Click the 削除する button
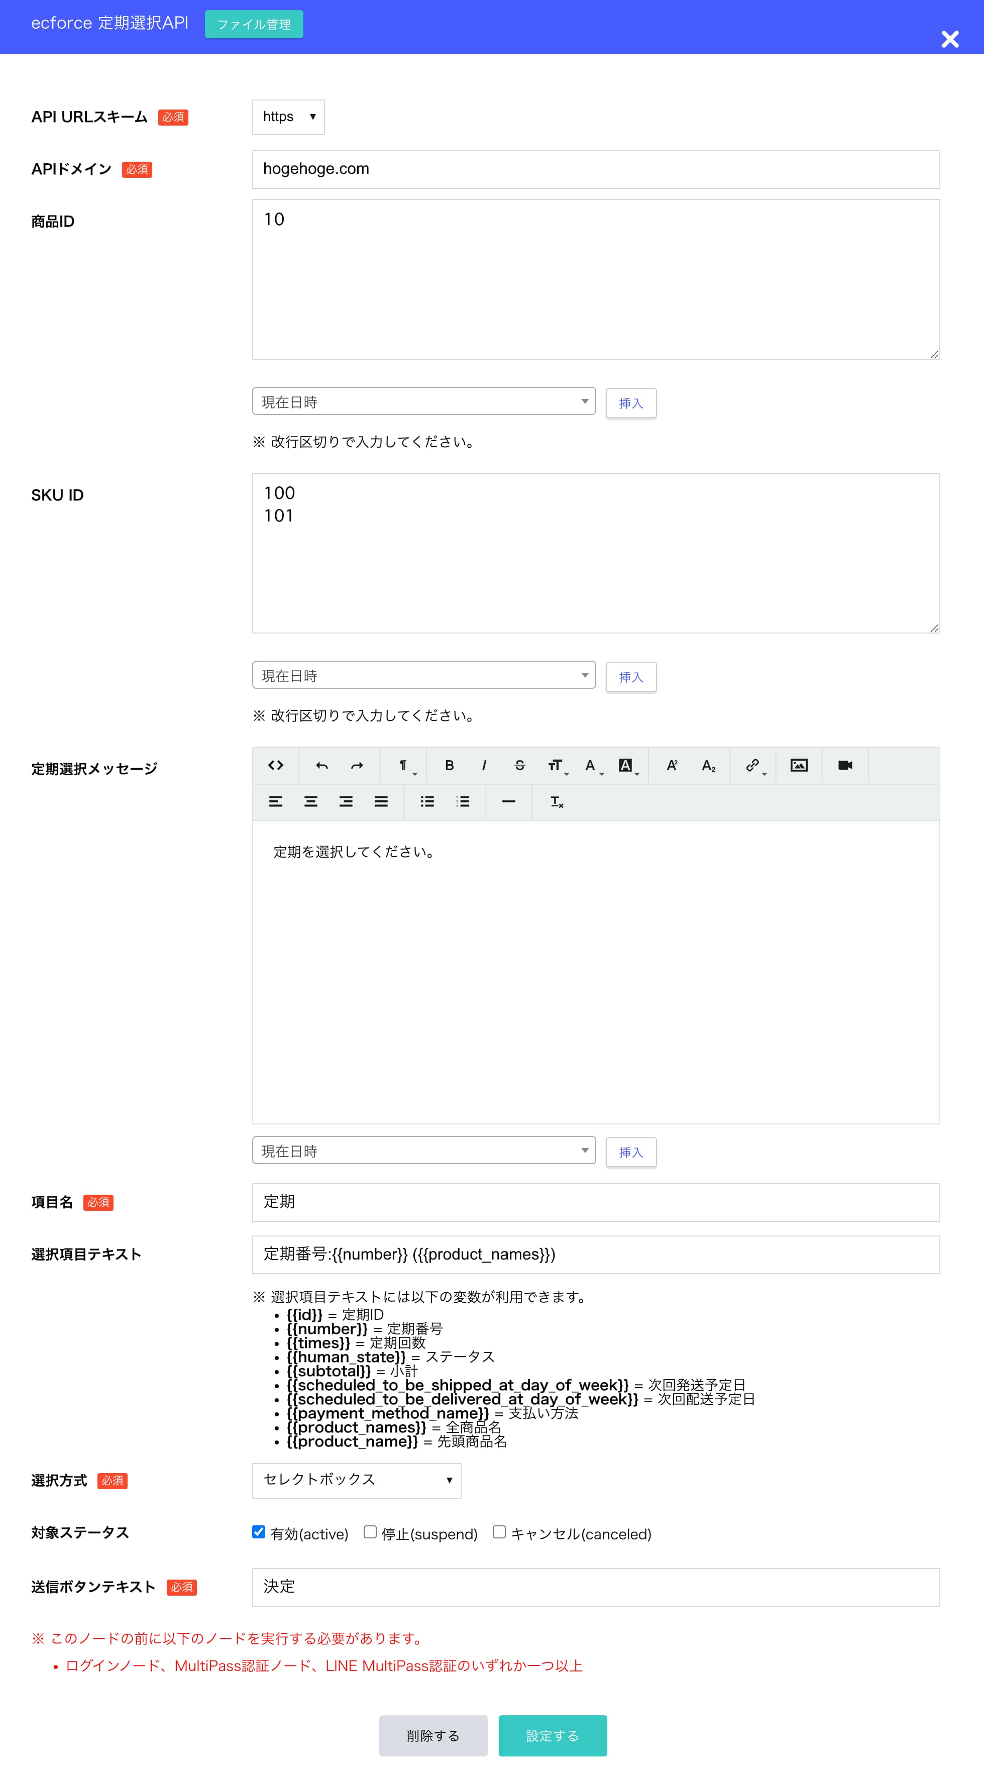This screenshot has height=1767, width=984. [x=433, y=1735]
